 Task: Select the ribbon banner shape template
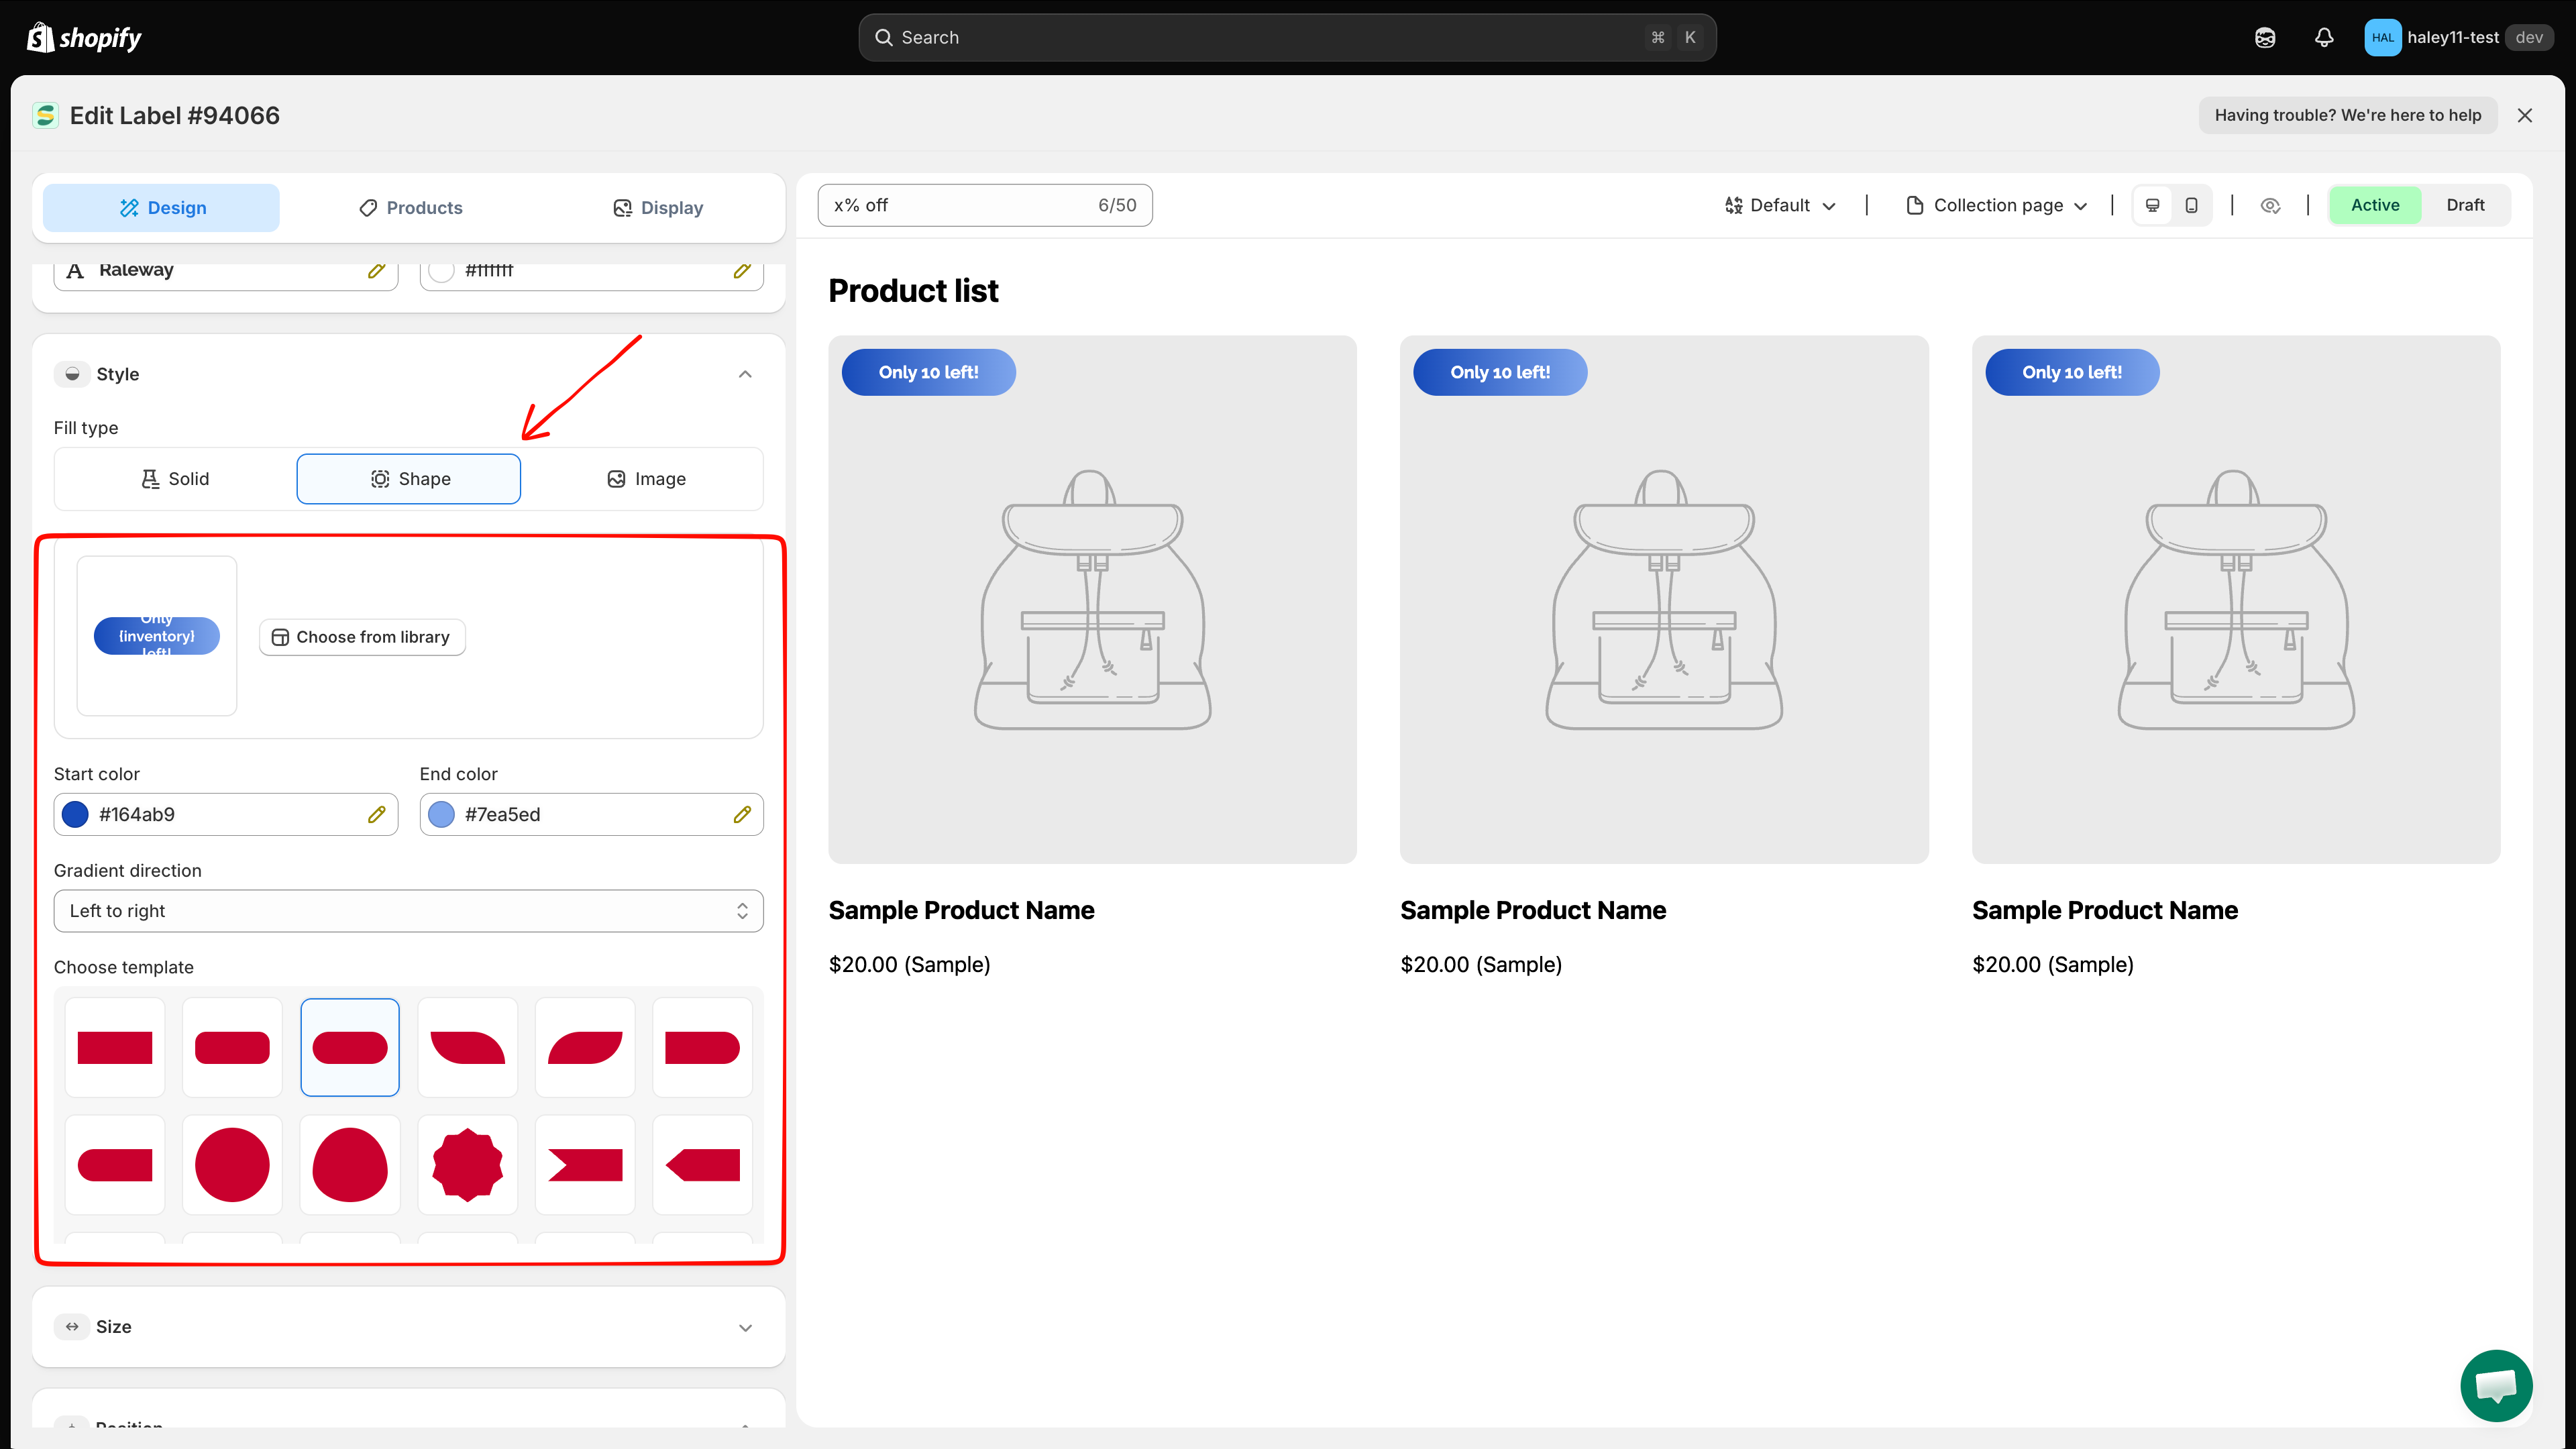point(585,1164)
